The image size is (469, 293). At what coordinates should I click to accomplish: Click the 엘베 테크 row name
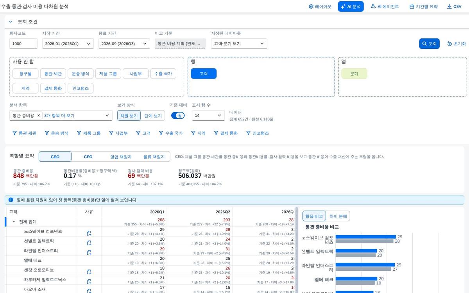33,260
